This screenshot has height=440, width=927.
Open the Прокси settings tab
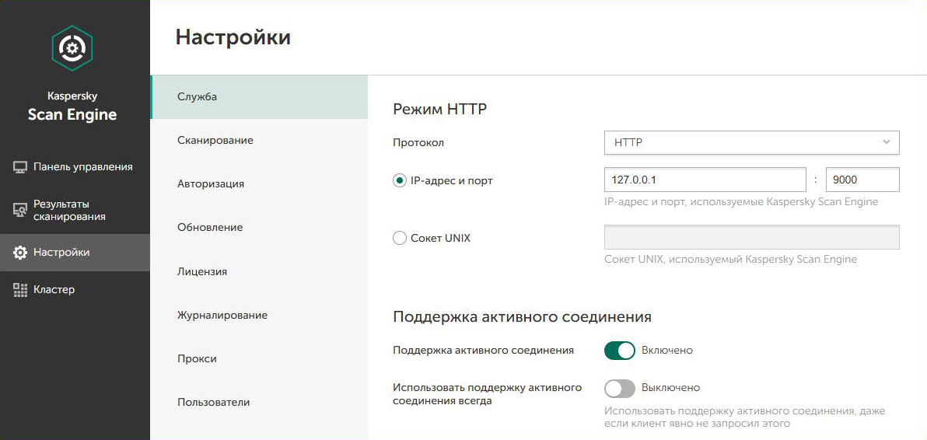click(x=259, y=358)
